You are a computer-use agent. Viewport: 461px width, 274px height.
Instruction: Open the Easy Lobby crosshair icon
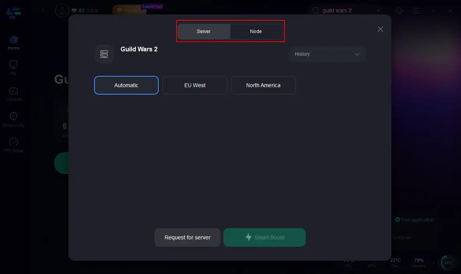tap(14, 116)
